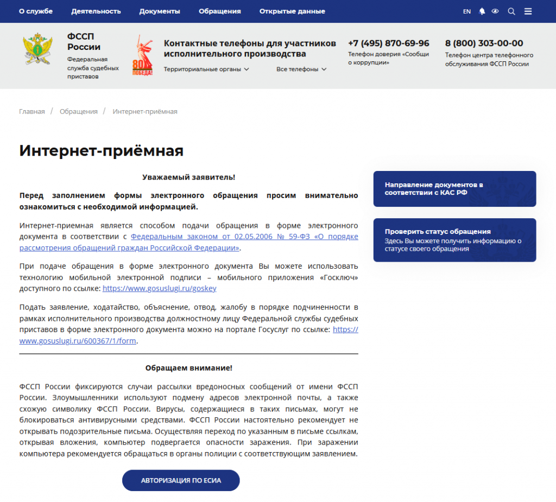Open the Федеральный закон № 59-ФЗ link
This screenshot has height=502, width=556.
pos(244,237)
